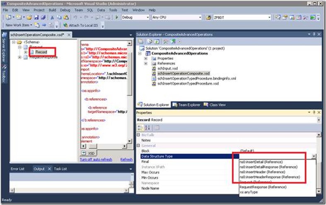The image size is (326, 205).
Task: Choose ns0:insertHeaderResponse (Reference) option
Action: [x=270, y=177]
